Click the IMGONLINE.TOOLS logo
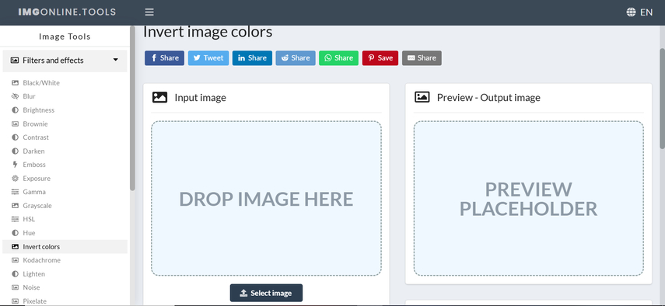Screen dimensions: 665x306 click(67, 12)
